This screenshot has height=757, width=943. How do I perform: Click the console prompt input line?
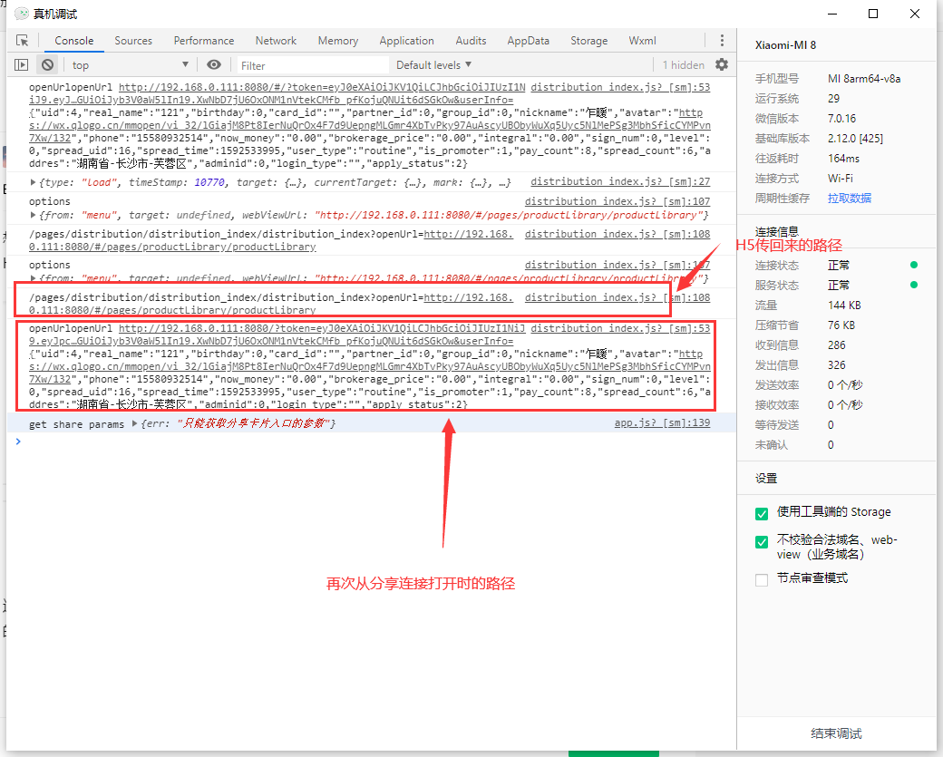coord(373,442)
